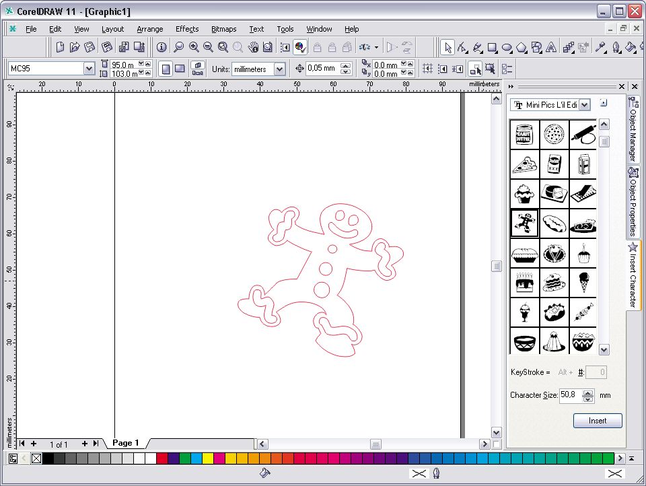
Task: Create a new document
Action: click(x=60, y=47)
